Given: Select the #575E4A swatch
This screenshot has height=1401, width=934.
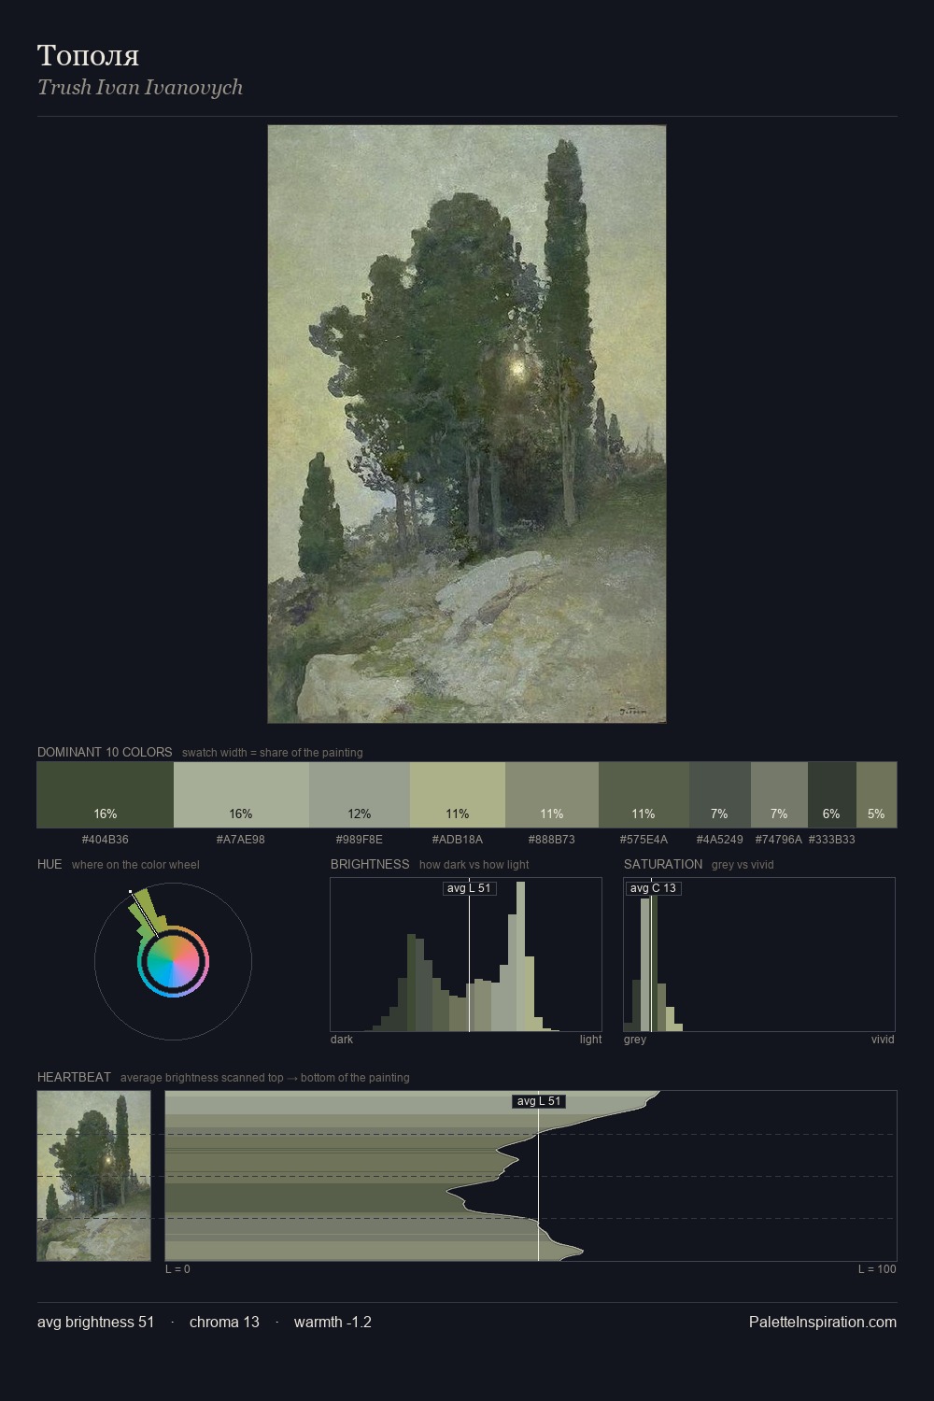Looking at the screenshot, I should [x=644, y=795].
